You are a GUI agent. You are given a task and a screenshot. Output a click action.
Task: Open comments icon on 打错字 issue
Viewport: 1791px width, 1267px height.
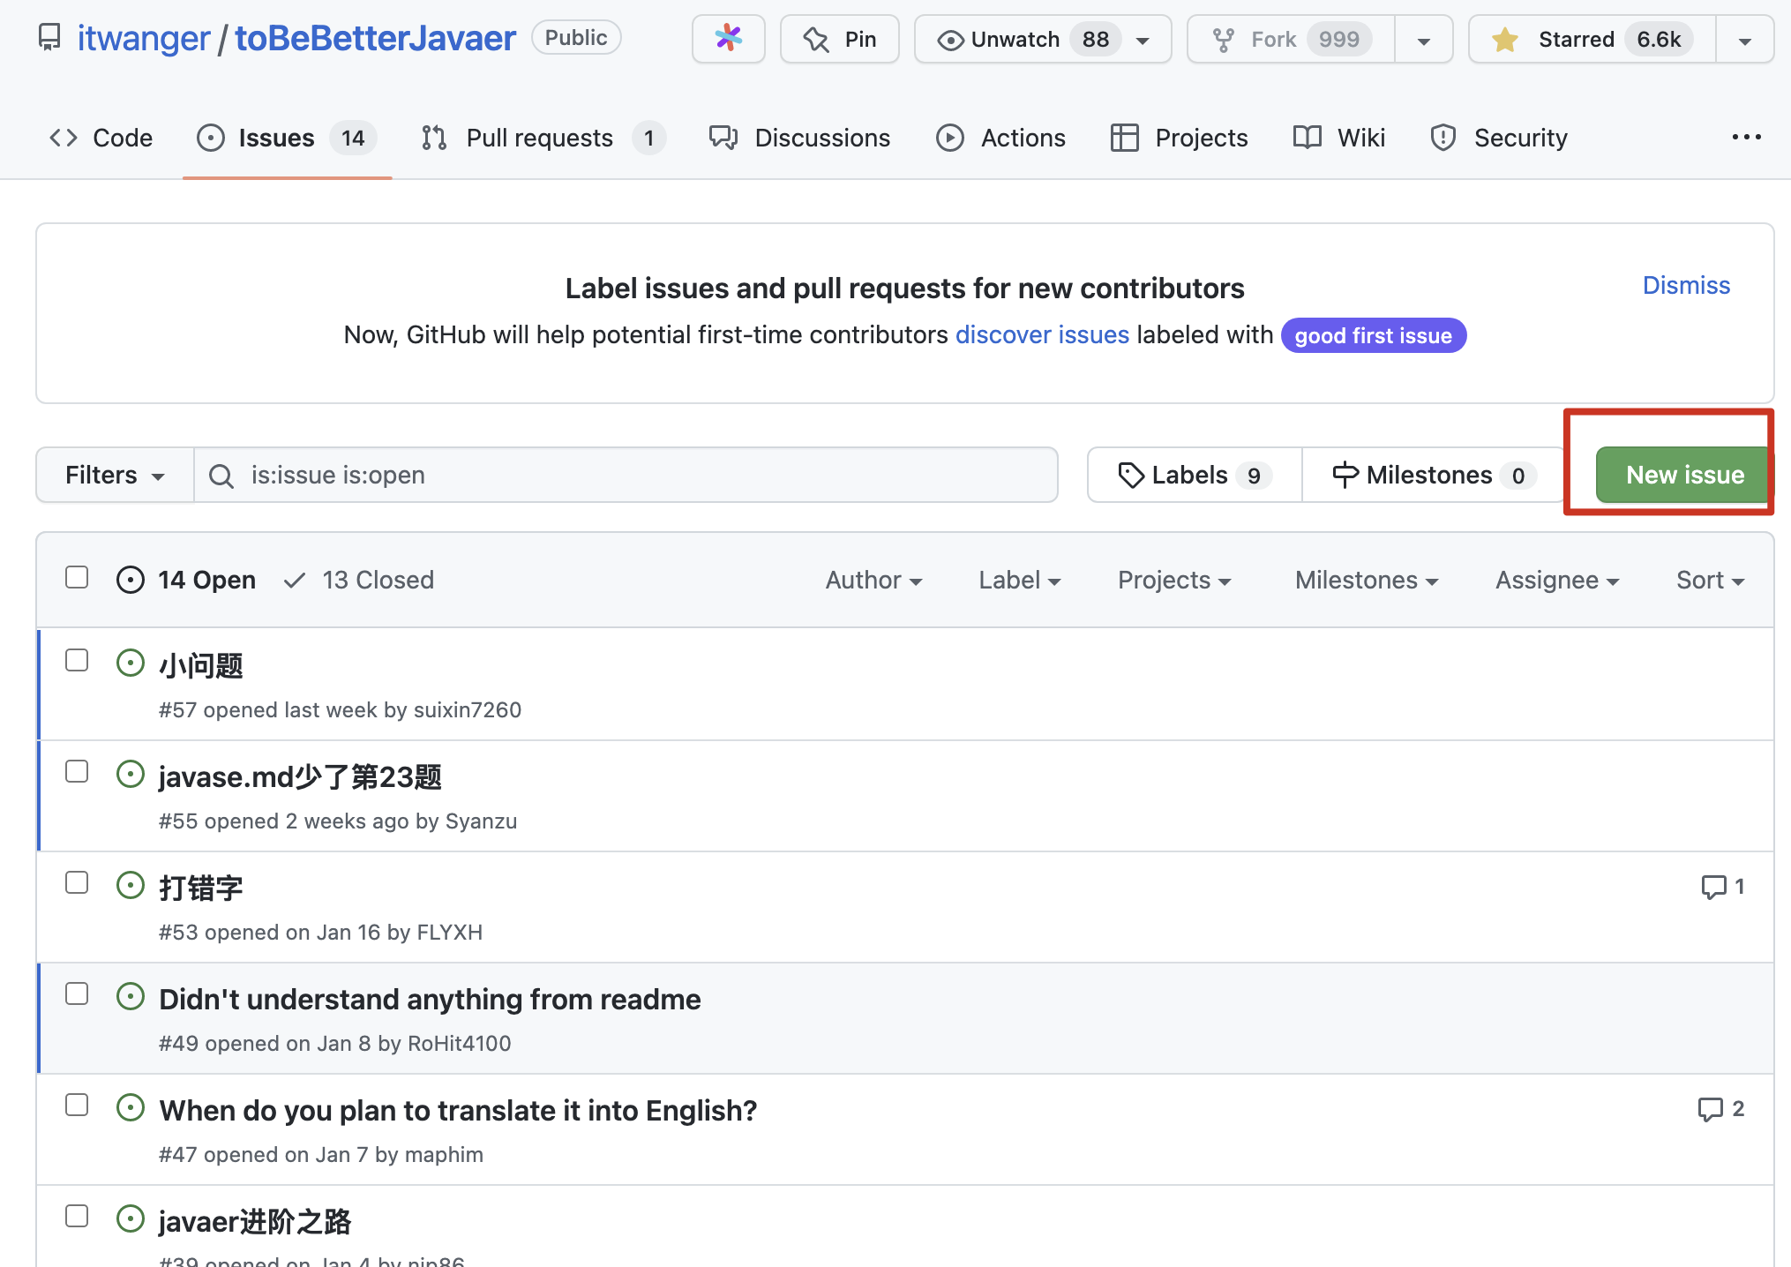point(1722,886)
